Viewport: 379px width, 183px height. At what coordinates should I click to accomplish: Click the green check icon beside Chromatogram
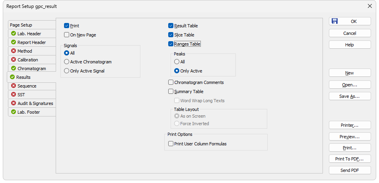coord(14,68)
